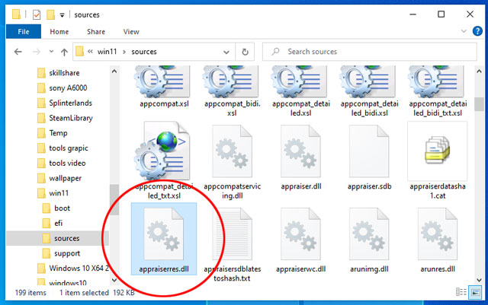
Task: Switch to Large icons view layout icon
Action: pos(475,292)
